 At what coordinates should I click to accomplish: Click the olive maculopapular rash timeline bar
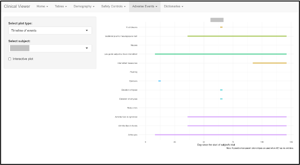237,36
